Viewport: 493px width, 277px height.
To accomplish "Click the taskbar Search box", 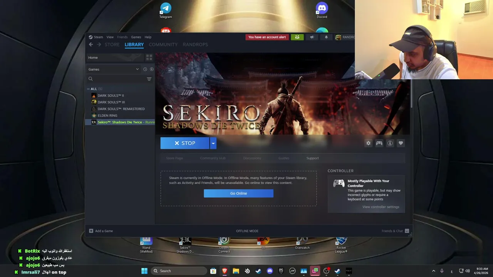I will 179,271.
